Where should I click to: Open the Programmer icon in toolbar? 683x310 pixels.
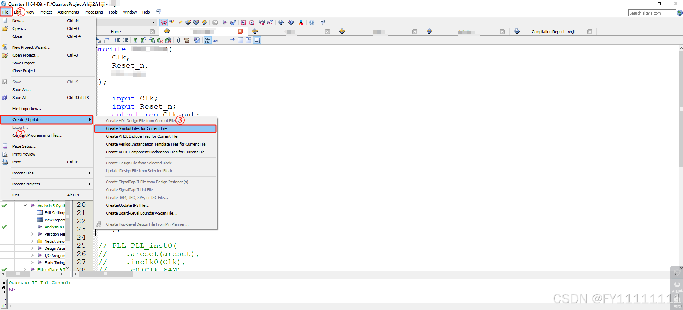tap(291, 22)
